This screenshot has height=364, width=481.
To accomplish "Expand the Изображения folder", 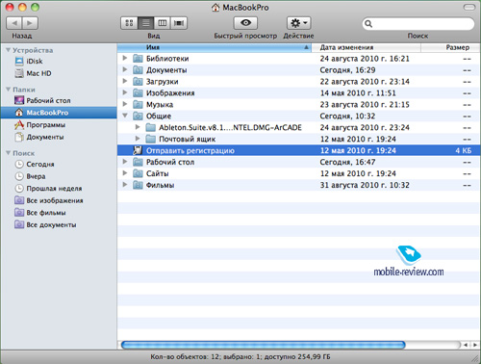I will click(x=125, y=92).
